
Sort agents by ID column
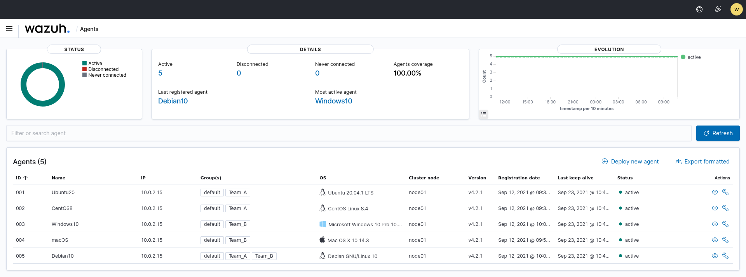pos(22,178)
